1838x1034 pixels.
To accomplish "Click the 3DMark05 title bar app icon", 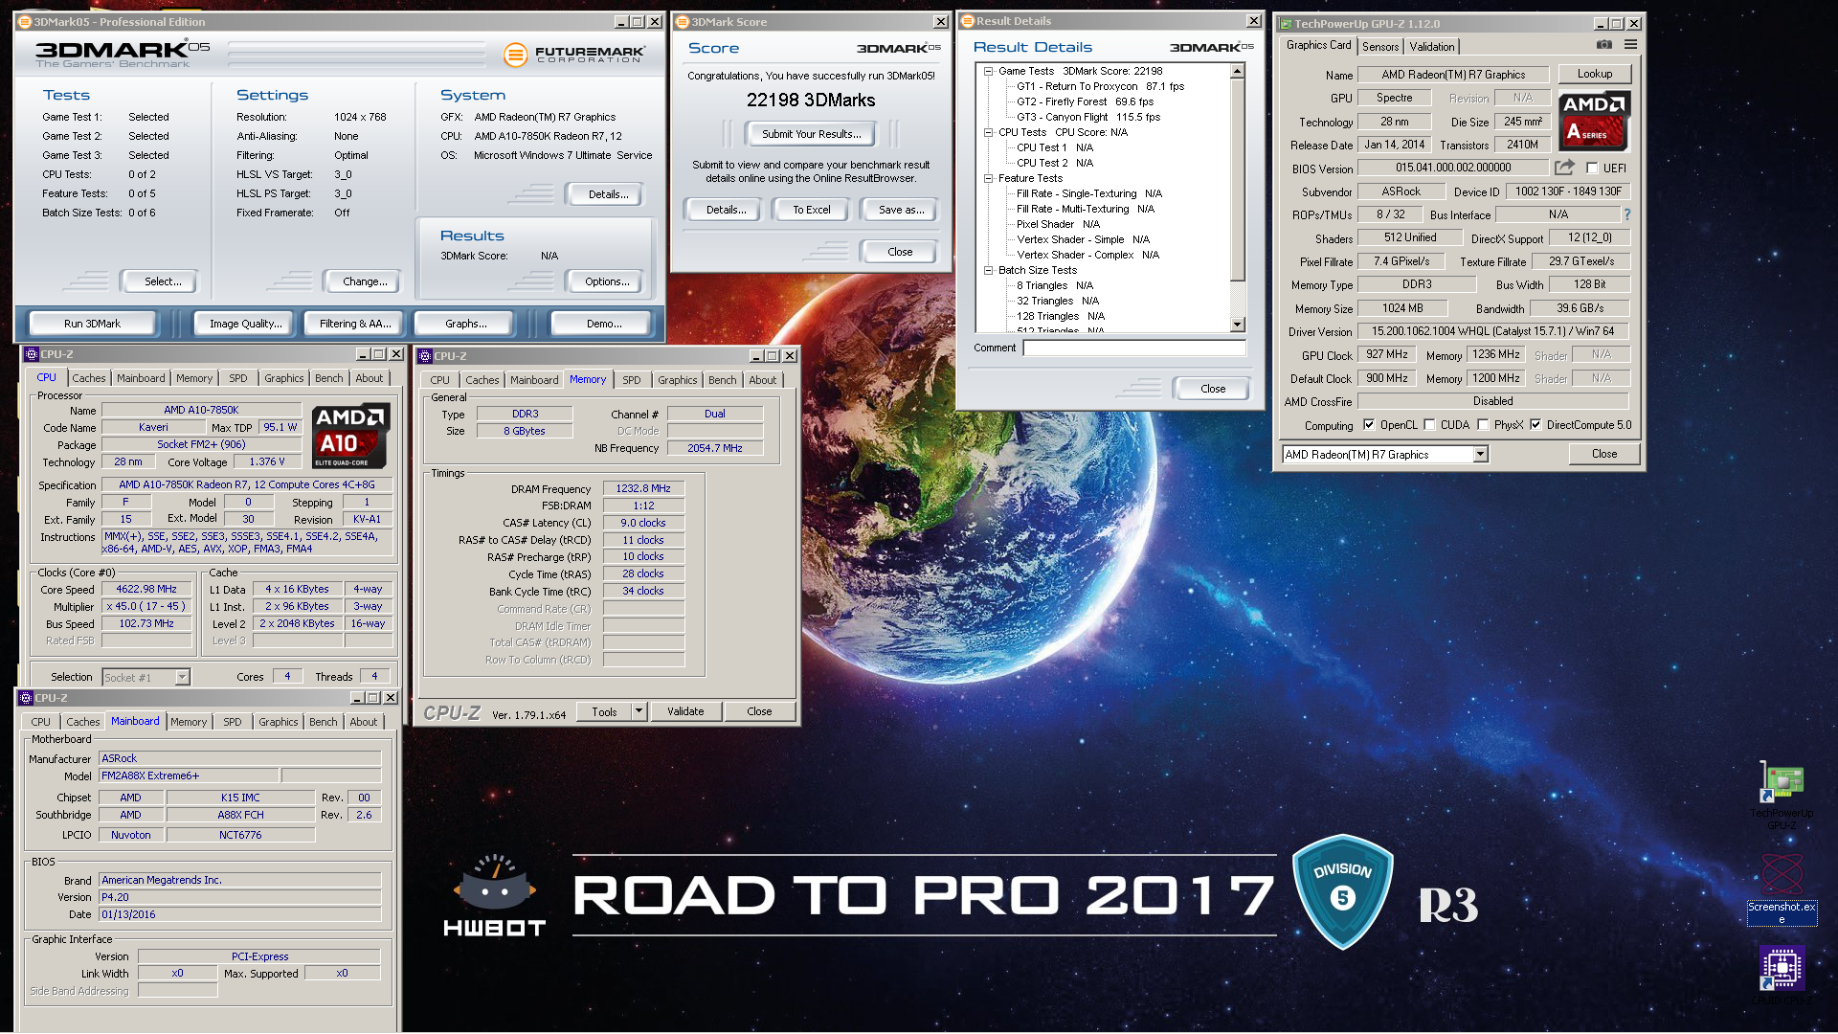I will pos(25,22).
